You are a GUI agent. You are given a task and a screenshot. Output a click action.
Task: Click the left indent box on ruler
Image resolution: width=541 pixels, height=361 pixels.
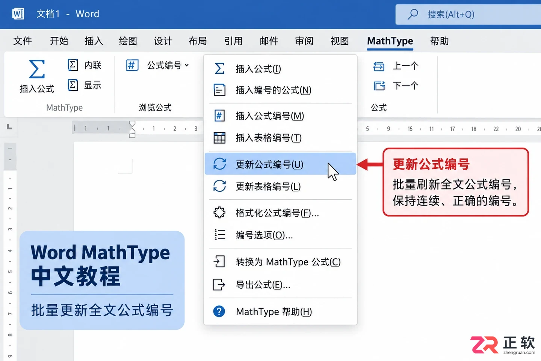tap(132, 135)
